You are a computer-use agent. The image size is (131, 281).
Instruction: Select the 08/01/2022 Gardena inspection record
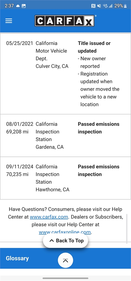pos(65,135)
